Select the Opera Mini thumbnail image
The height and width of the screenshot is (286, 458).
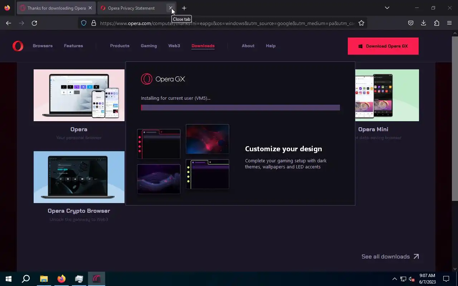[x=387, y=95]
